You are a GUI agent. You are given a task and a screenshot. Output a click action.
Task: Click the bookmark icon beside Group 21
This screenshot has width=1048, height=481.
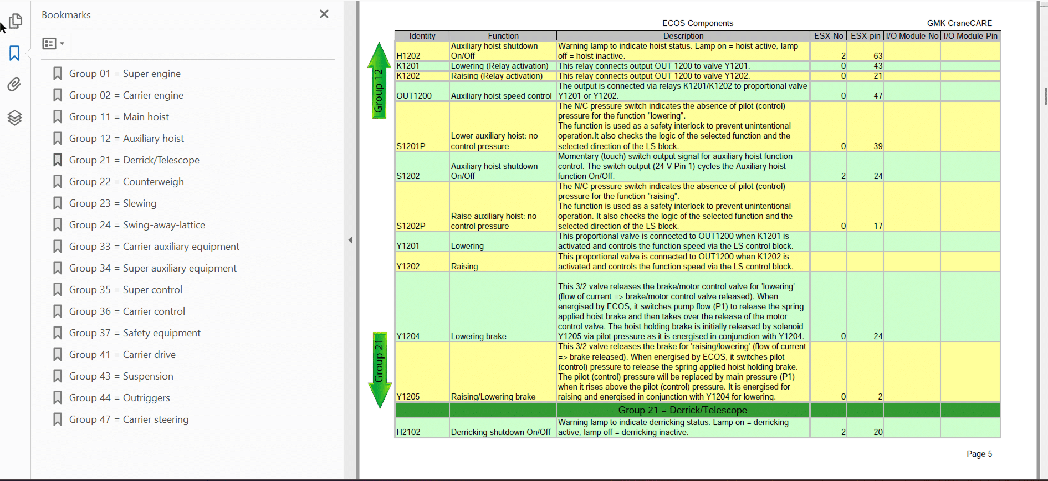coord(57,160)
